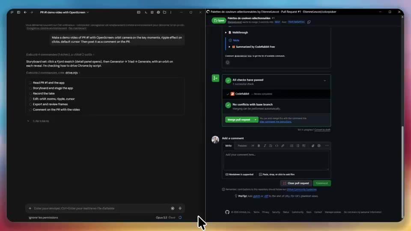Copy the feat/palettes branch name icon

(309, 22)
